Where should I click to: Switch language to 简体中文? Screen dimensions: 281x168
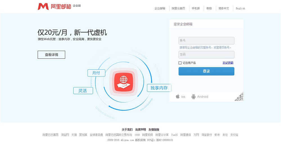pyautogui.click(x=224, y=8)
